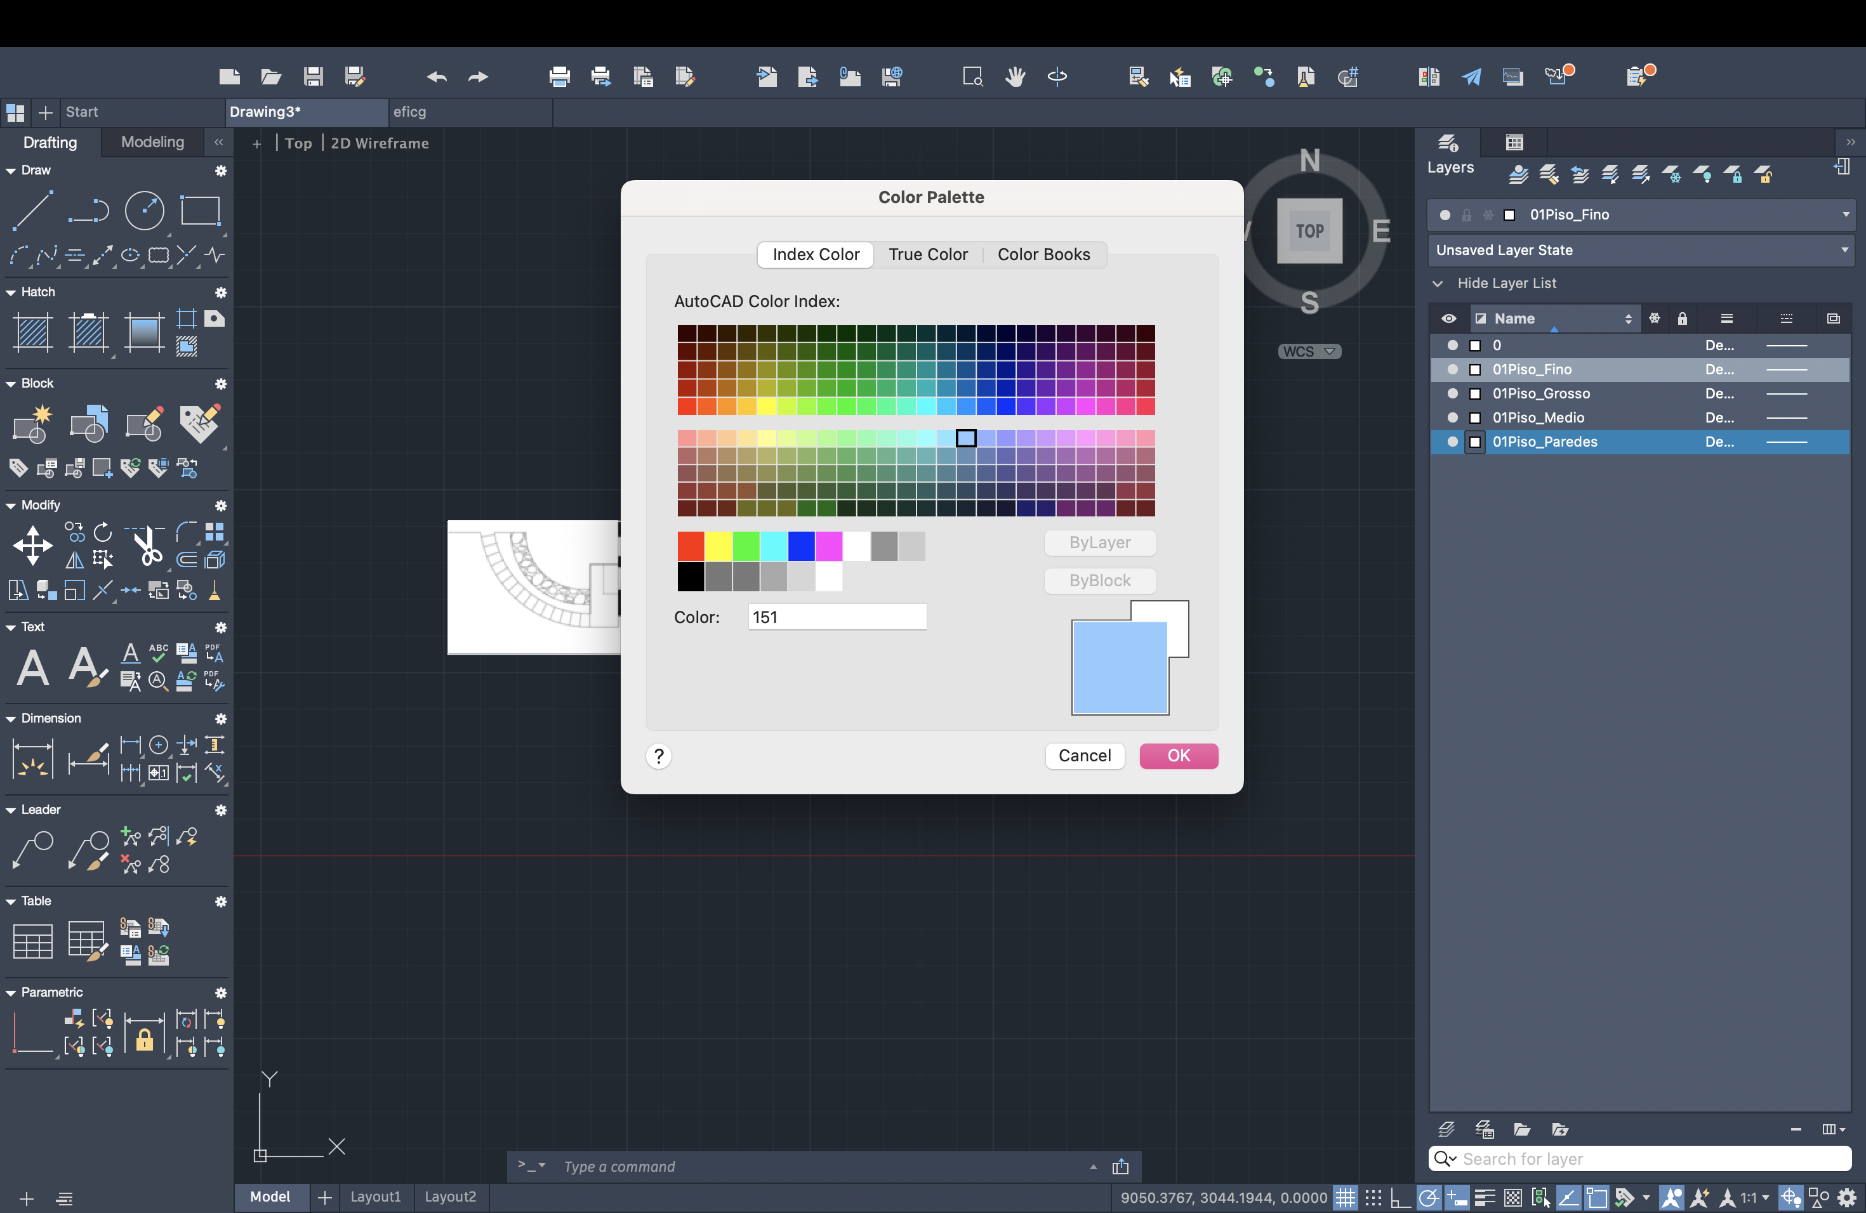This screenshot has width=1866, height=1213.
Task: Click the ByBlock color button
Action: pos(1097,579)
